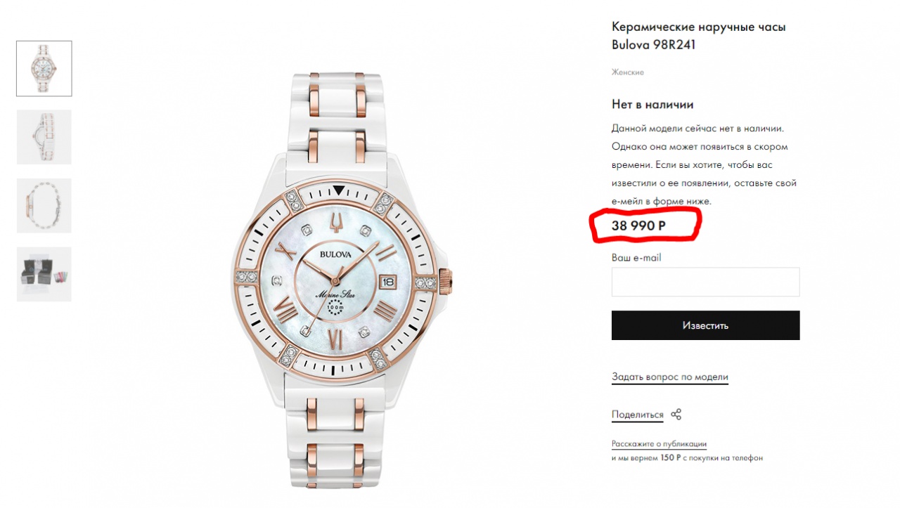The width and height of the screenshot is (900, 508).
Task: Click the 150 Р cashback note text
Action: [x=687, y=458]
